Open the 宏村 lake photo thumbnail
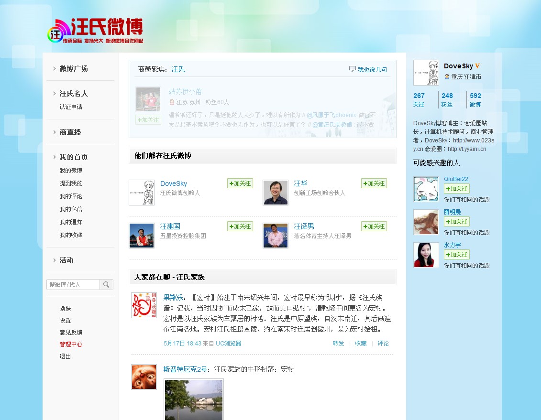 tap(193, 400)
